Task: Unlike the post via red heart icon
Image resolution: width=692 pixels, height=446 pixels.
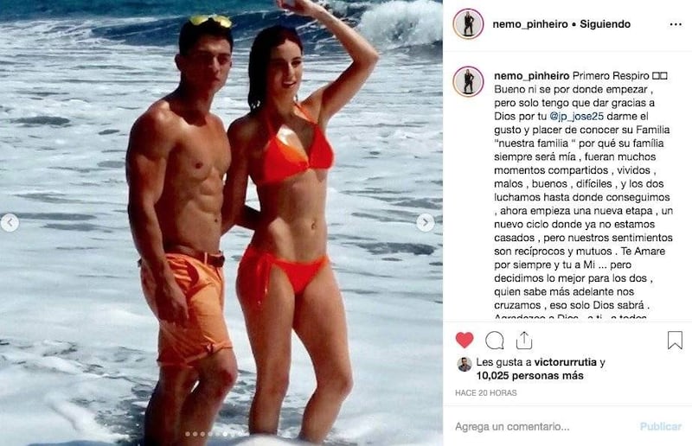Action: click(x=464, y=341)
